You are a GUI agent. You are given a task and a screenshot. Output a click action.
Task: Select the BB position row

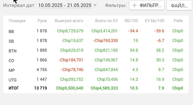pyautogui.click(x=96, y=31)
